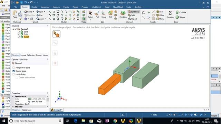
Task: Switch to 3D mode icon
Action: tap(84, 19)
